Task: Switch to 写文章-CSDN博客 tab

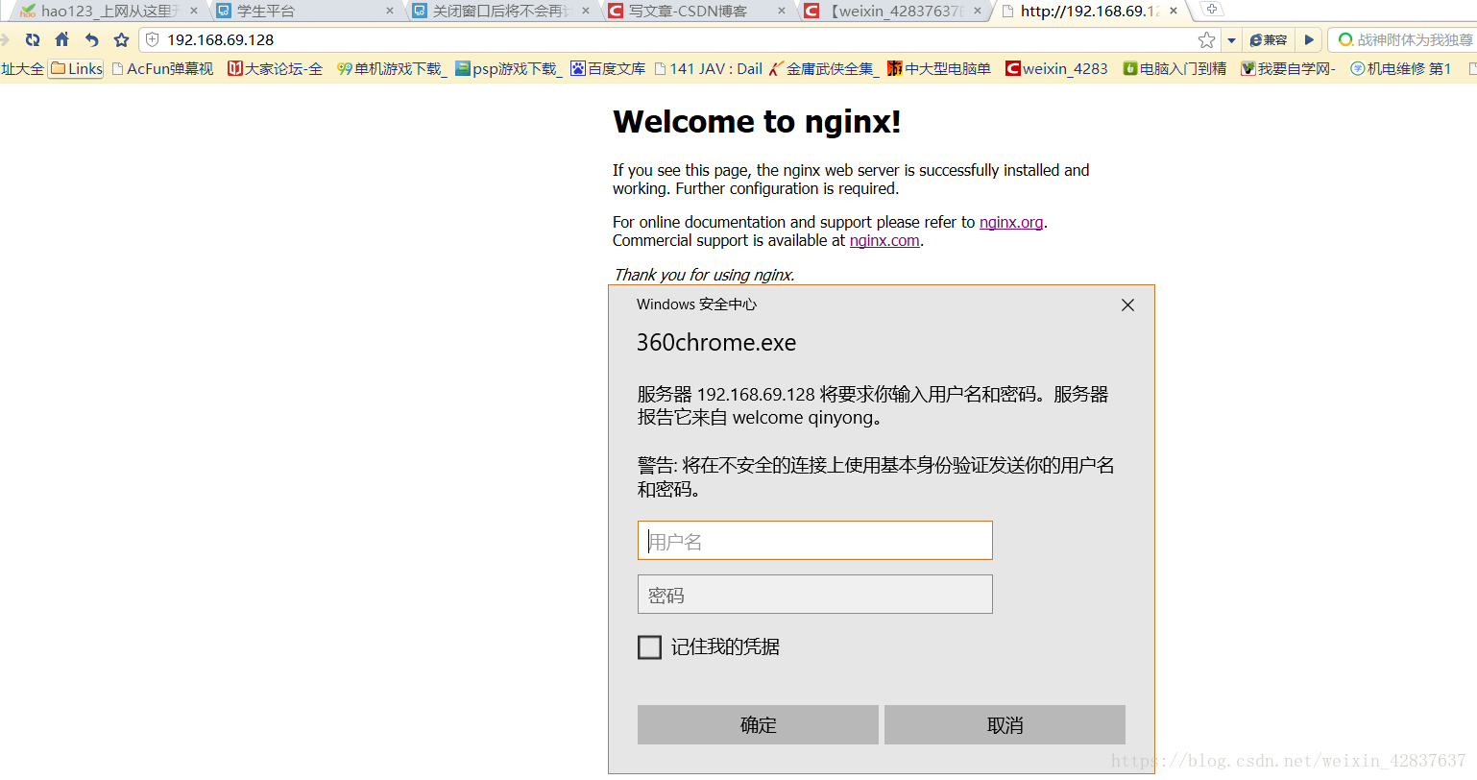Action: pyautogui.click(x=697, y=11)
